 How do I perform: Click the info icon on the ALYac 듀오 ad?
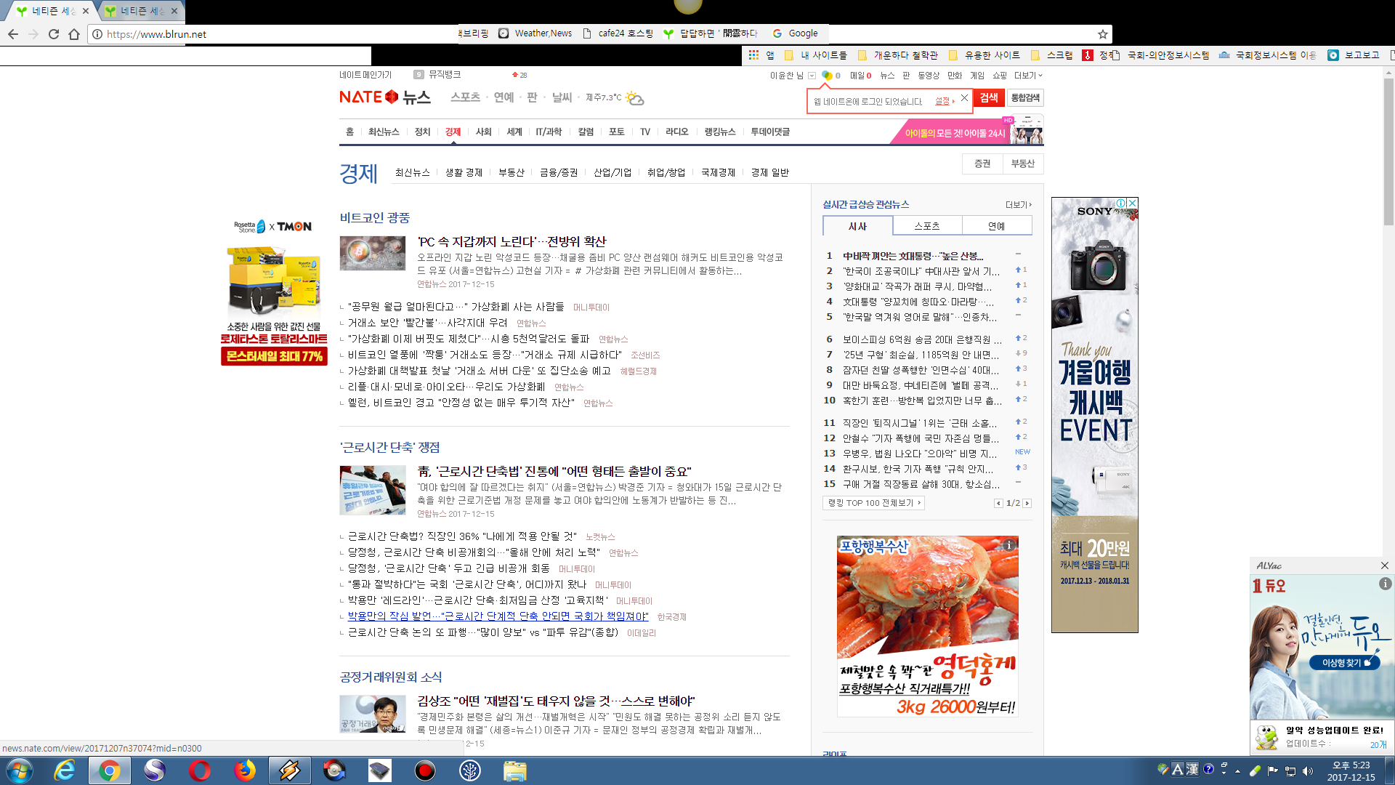(x=1385, y=584)
